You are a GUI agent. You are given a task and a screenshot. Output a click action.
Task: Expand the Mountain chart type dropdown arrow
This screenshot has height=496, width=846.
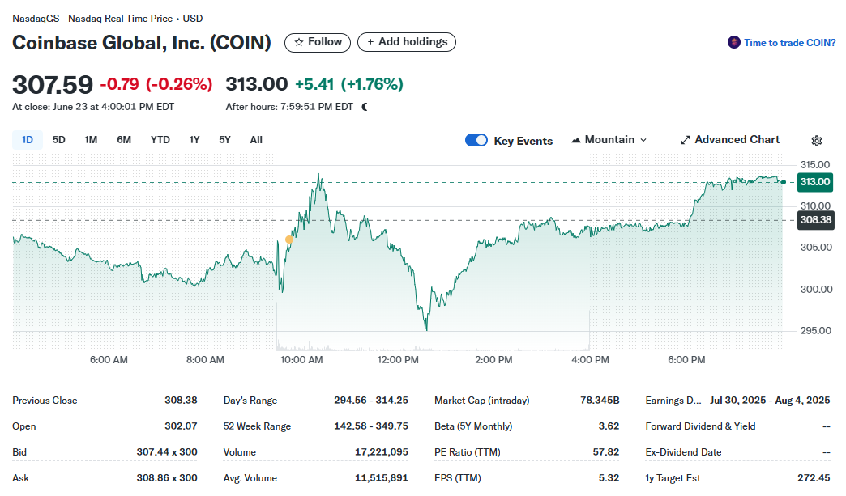coord(643,140)
